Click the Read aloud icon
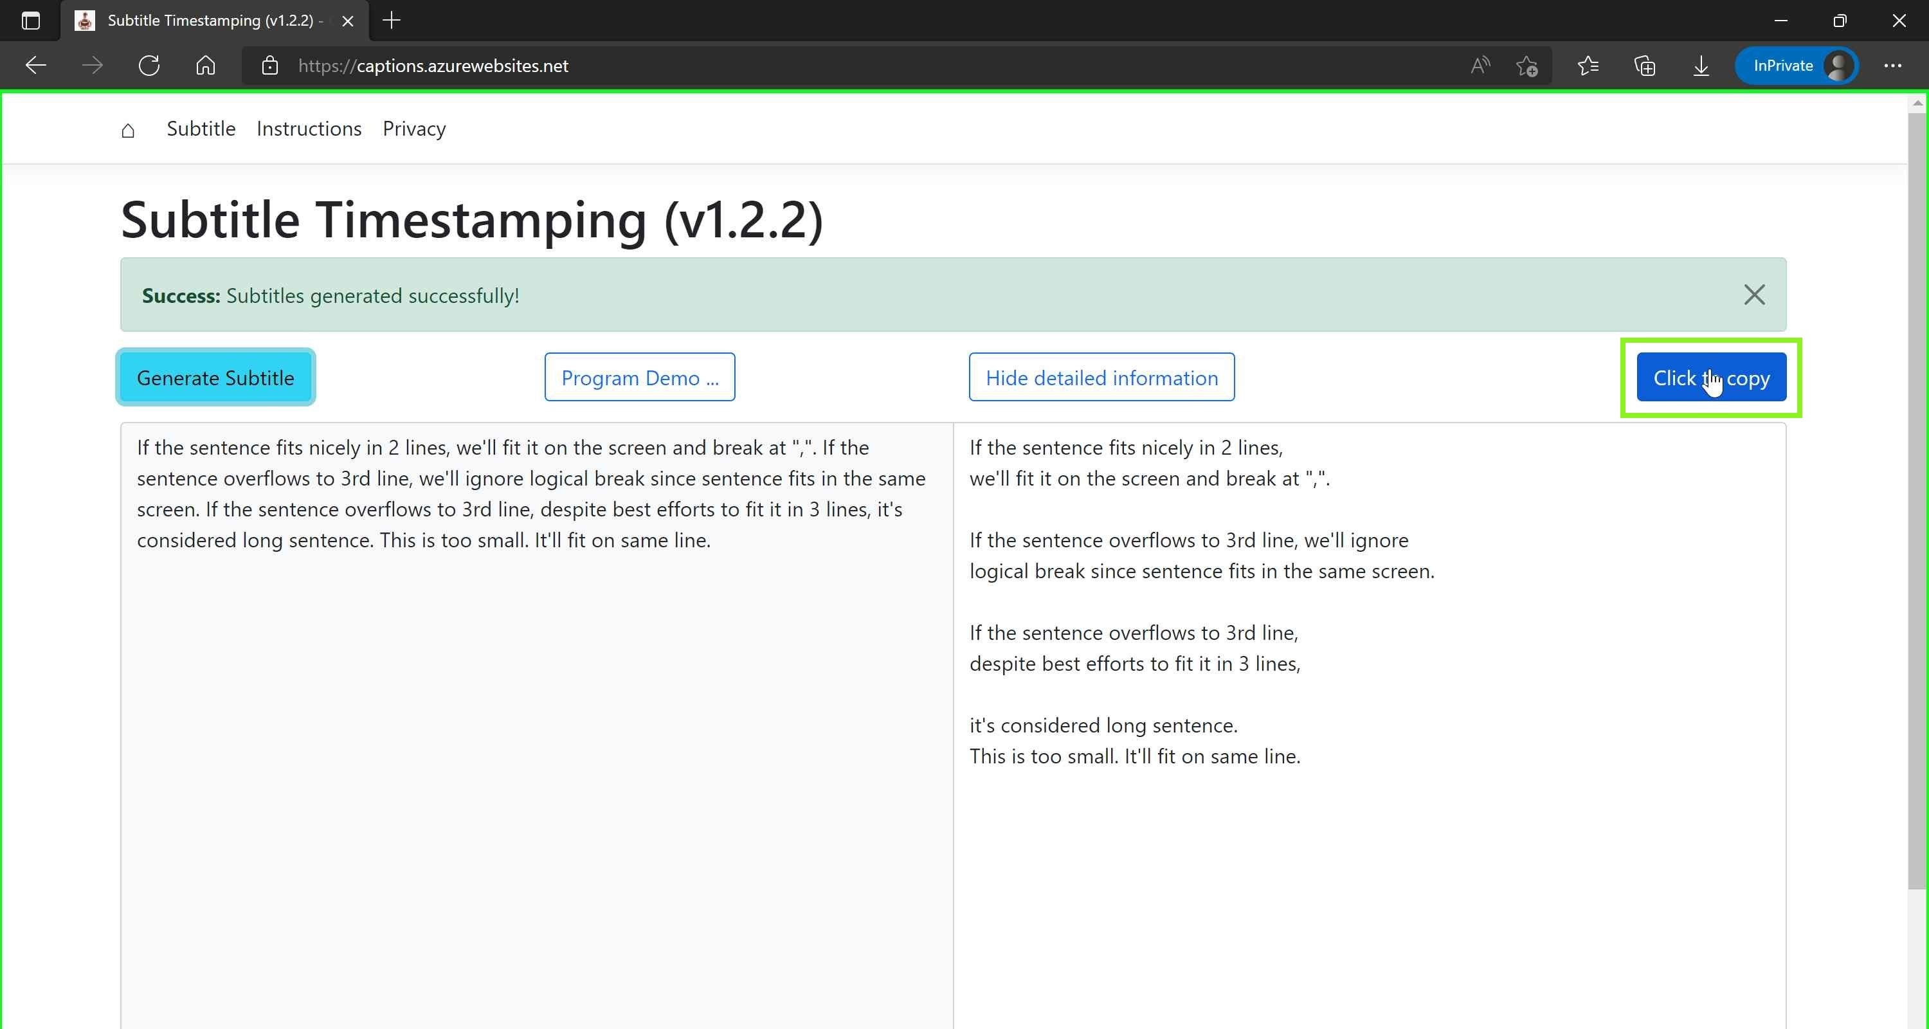Screen dimensions: 1929x1029 click(1480, 66)
